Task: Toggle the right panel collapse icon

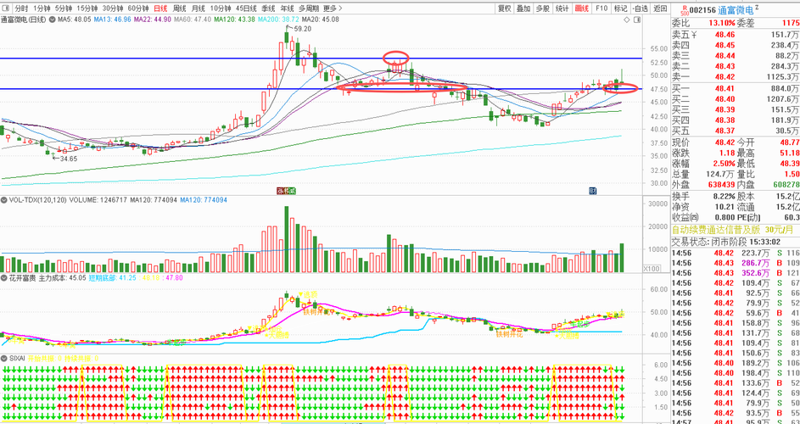Action: [x=637, y=20]
